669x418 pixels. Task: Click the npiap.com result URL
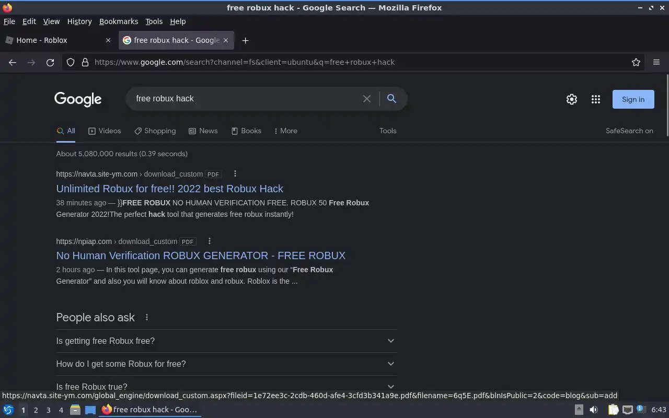coord(117,241)
